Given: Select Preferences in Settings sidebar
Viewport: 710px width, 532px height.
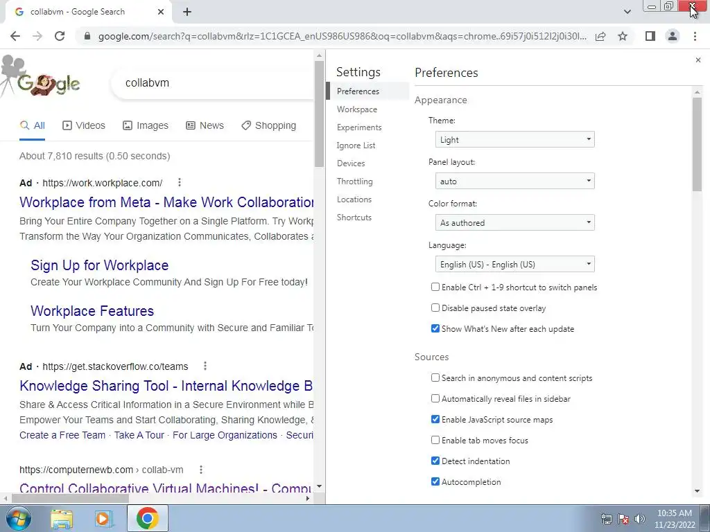Looking at the screenshot, I should (367, 91).
